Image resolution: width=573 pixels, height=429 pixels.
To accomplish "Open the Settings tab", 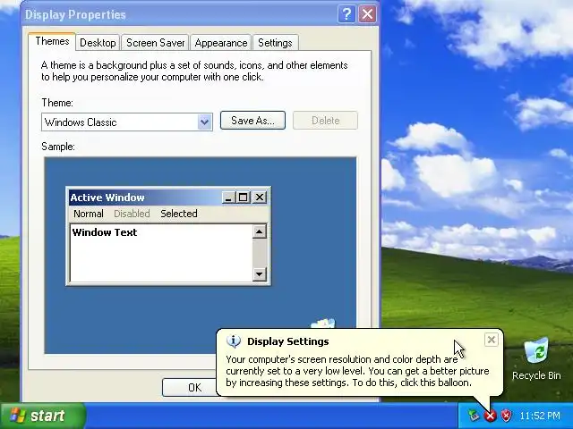I will point(275,43).
